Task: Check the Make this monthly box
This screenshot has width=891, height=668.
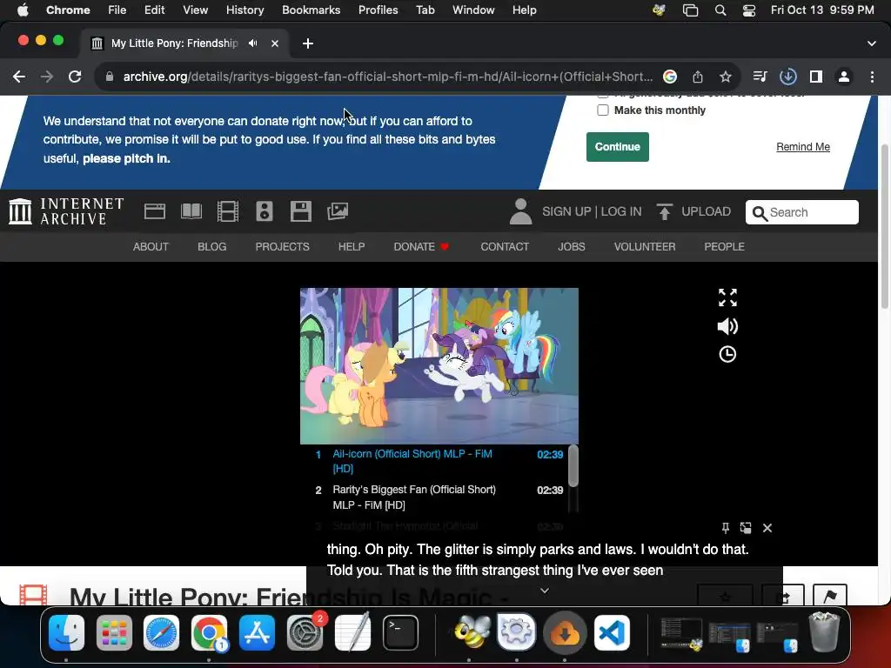Action: coord(603,110)
